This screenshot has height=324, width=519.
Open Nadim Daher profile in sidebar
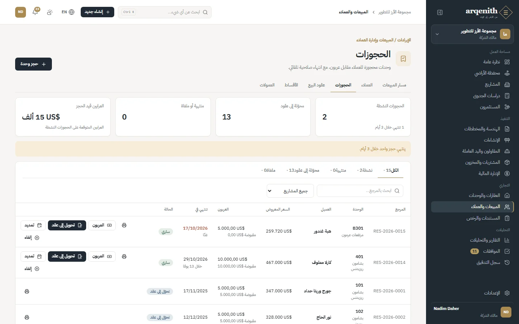(472, 312)
